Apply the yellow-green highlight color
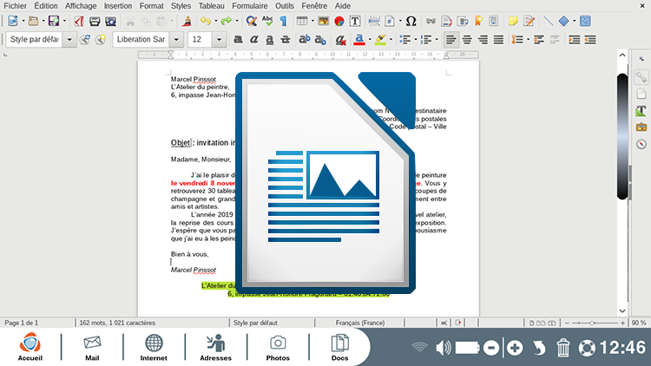 [x=380, y=39]
